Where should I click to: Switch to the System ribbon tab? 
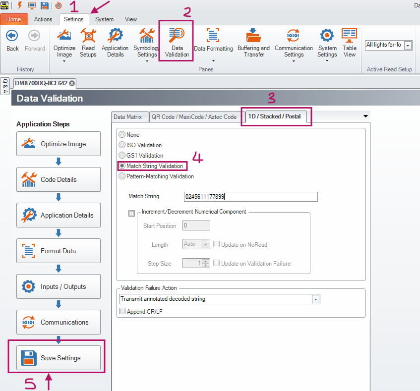pos(104,19)
